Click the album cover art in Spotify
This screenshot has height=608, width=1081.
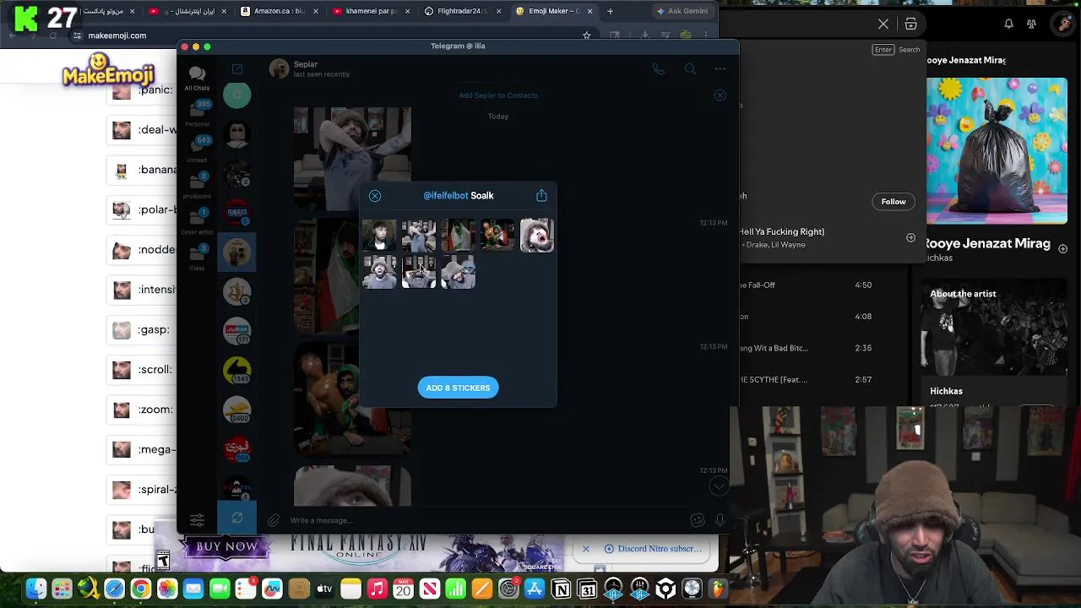[x=997, y=151]
